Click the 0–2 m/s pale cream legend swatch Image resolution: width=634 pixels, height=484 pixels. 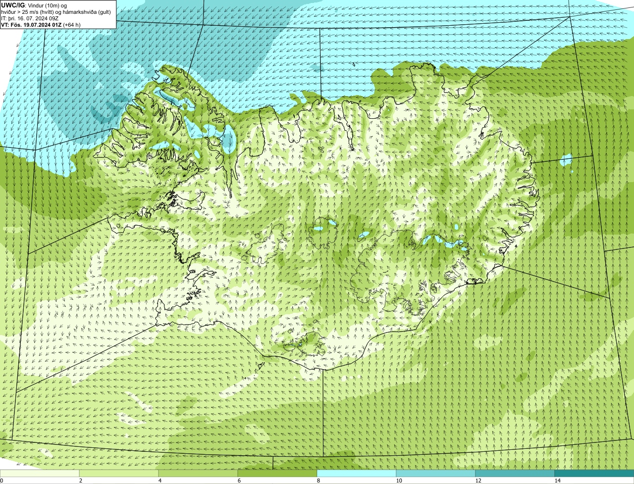(40, 474)
